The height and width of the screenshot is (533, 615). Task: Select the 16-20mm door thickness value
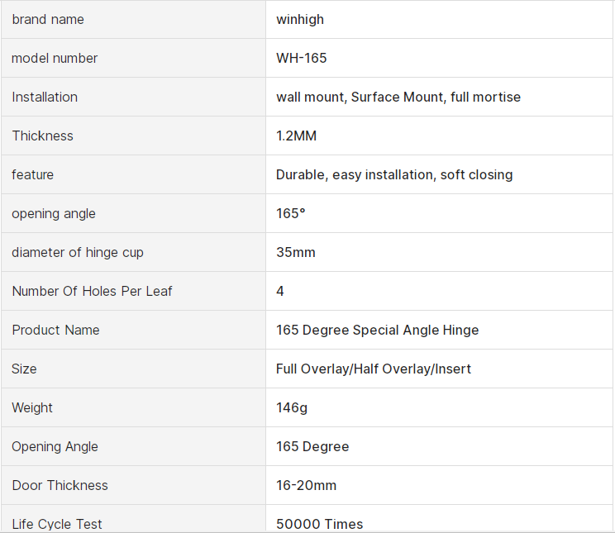(306, 485)
